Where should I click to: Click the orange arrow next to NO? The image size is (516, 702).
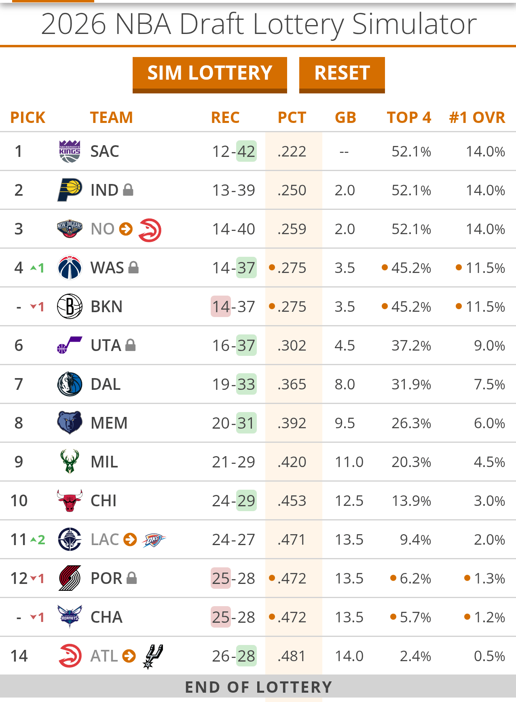pos(126,229)
